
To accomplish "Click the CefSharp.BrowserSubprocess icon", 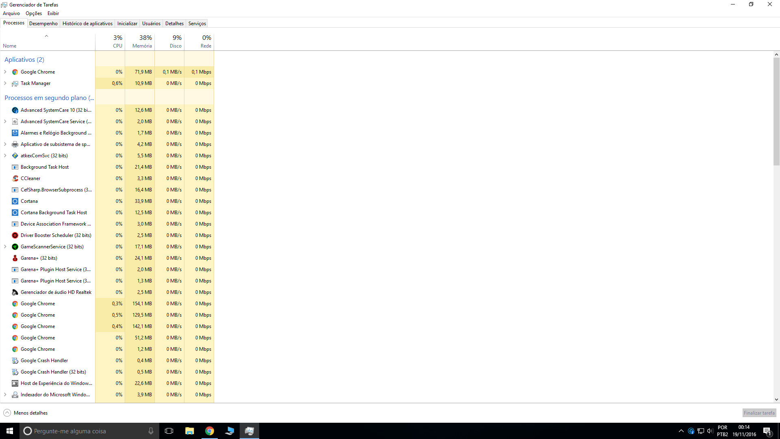I will 15,190.
